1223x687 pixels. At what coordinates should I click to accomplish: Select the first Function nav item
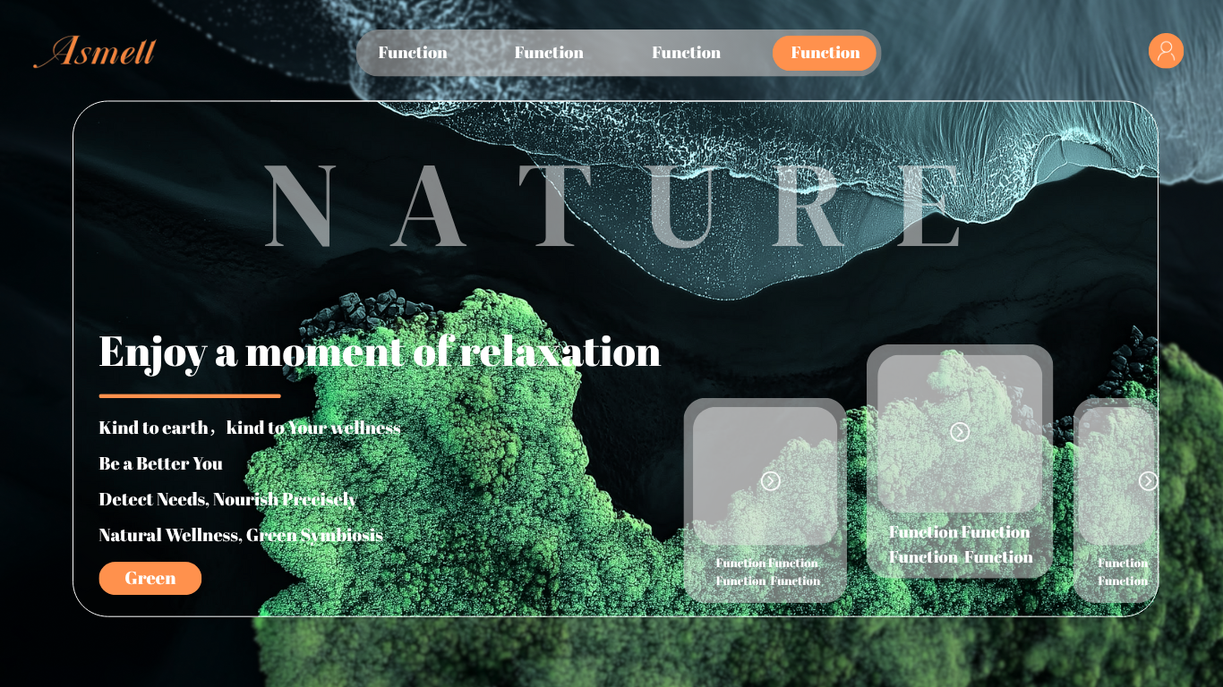click(x=413, y=53)
